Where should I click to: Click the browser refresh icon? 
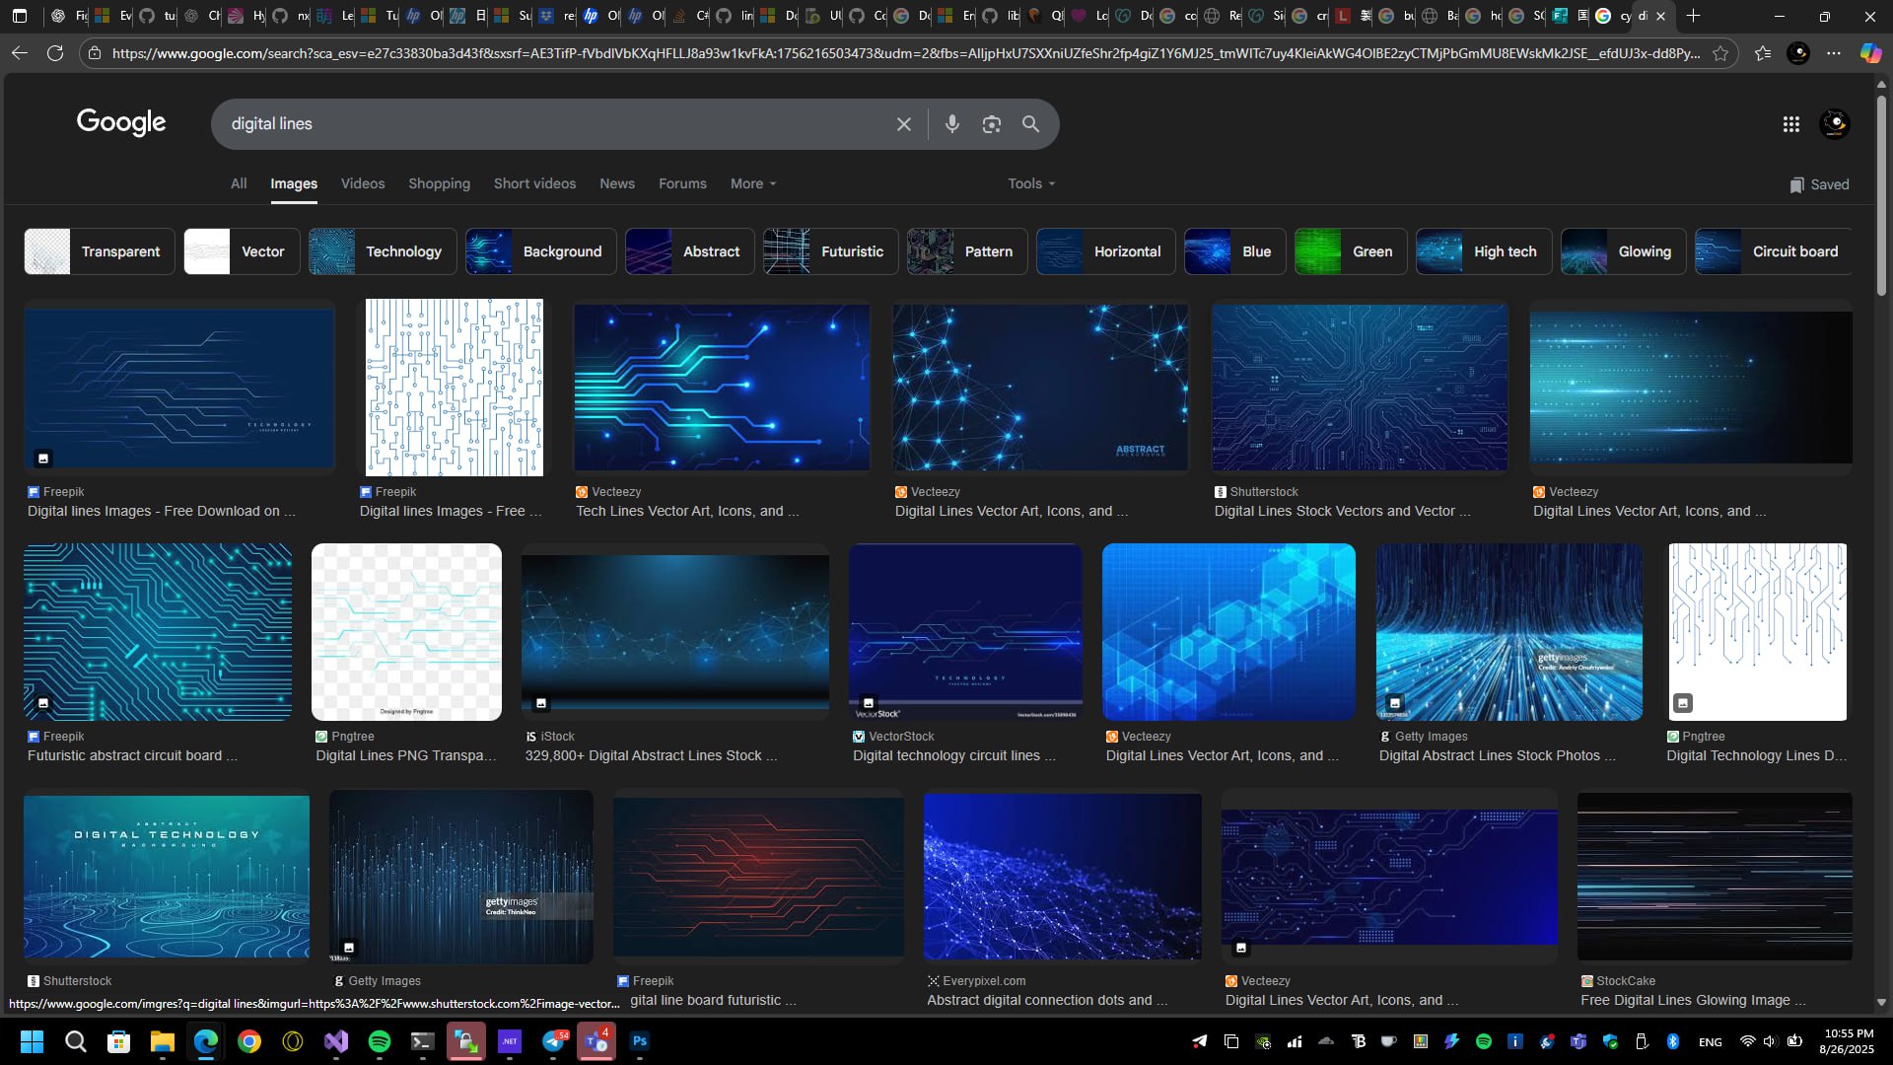tap(55, 53)
